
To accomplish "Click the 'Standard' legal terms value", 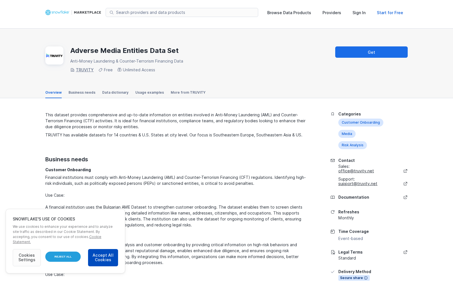I will [347, 258].
